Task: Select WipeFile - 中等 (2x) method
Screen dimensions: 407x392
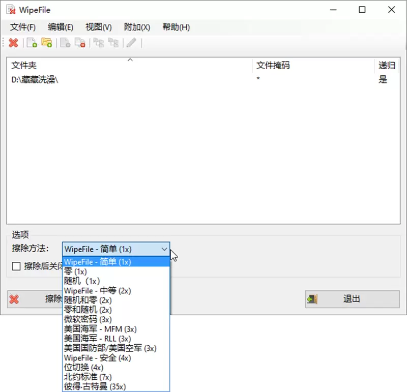Action: [x=116, y=291]
